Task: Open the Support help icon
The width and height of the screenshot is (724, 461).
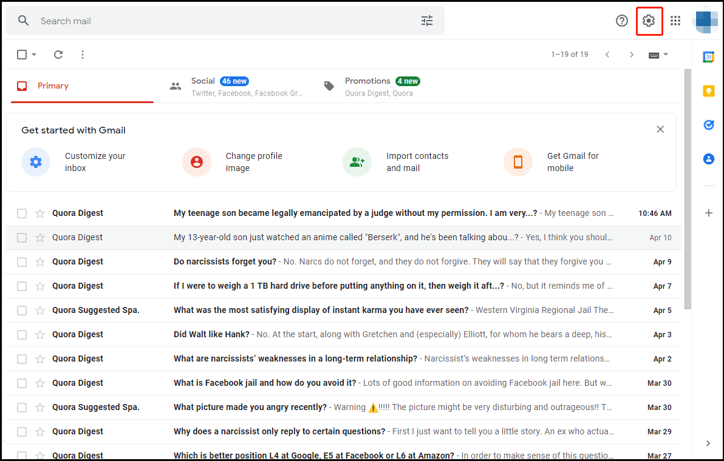Action: point(622,21)
